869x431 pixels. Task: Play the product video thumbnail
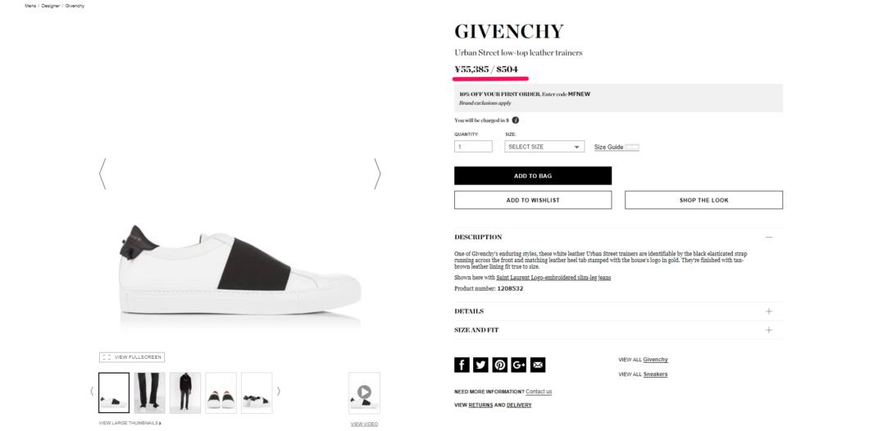click(x=364, y=392)
